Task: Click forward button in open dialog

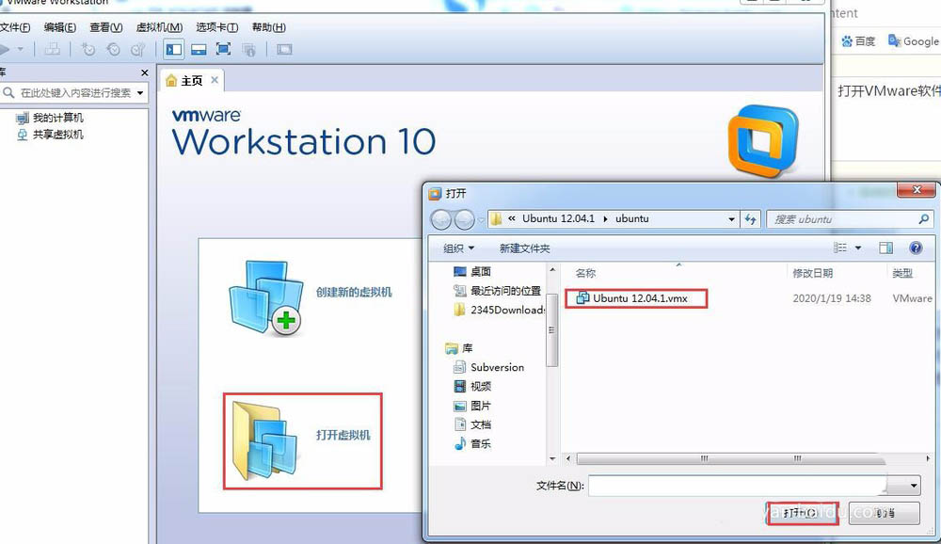Action: point(465,219)
